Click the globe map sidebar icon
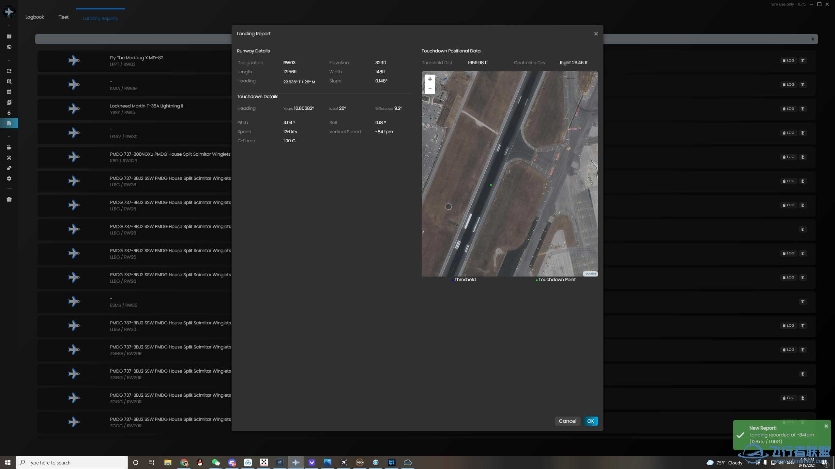This screenshot has width=835, height=469. [9, 47]
